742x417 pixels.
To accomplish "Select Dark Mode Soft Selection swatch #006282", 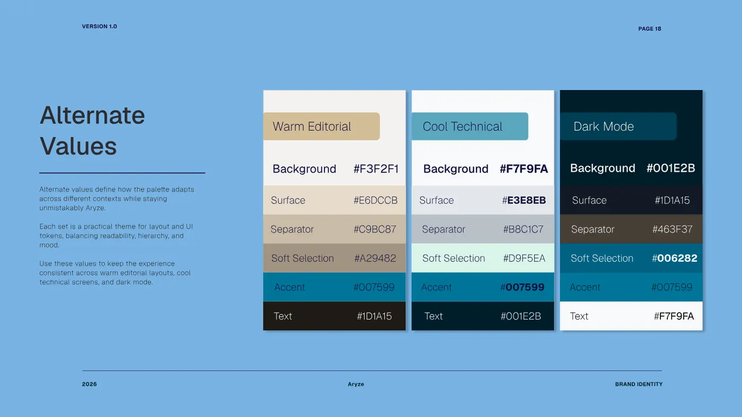I will click(x=631, y=258).
